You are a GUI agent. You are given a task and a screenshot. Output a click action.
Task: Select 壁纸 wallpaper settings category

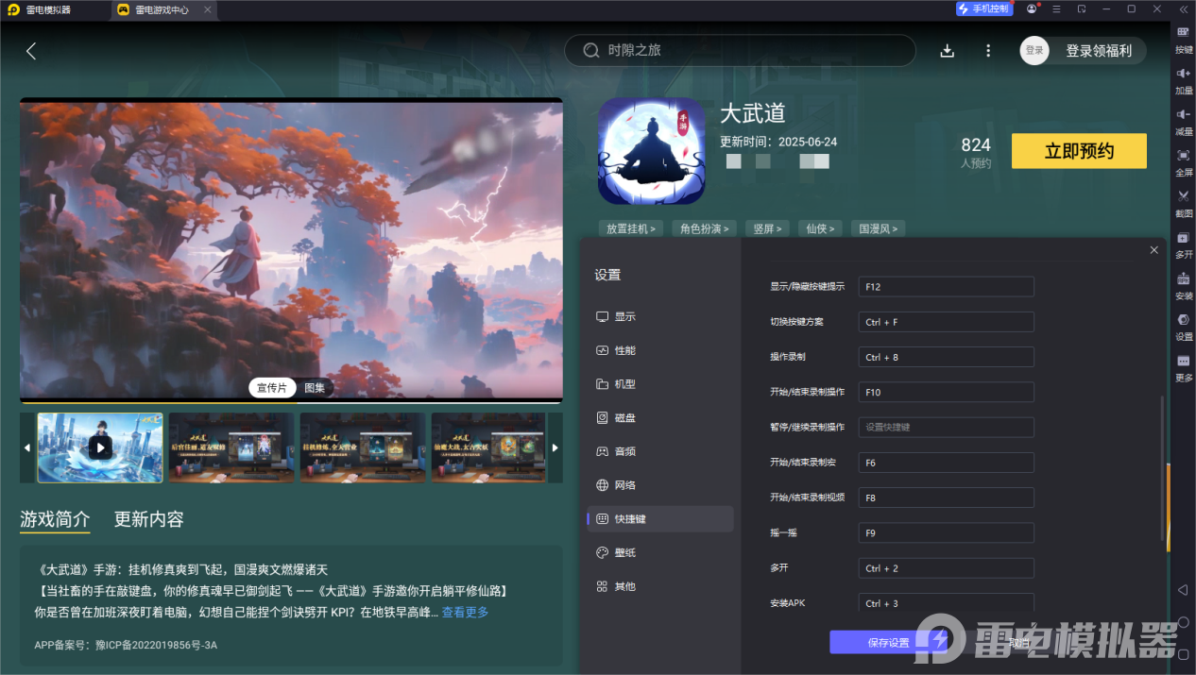(x=660, y=552)
